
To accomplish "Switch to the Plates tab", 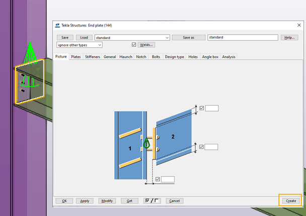I will [x=76, y=57].
